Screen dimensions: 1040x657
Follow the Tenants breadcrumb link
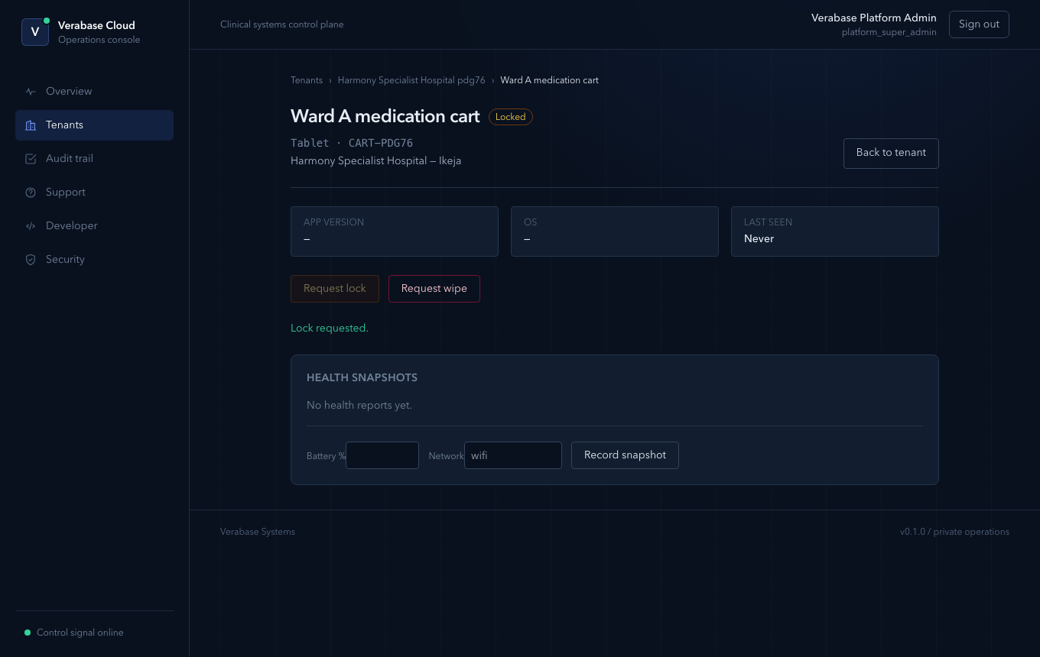click(x=307, y=80)
